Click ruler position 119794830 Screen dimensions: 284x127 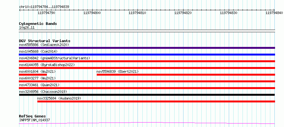(228, 13)
